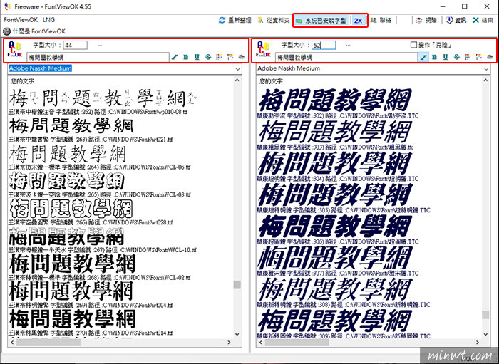The width and height of the screenshot is (499, 364).
Task: Click the 捐贈 donate button
Action: click(426, 21)
